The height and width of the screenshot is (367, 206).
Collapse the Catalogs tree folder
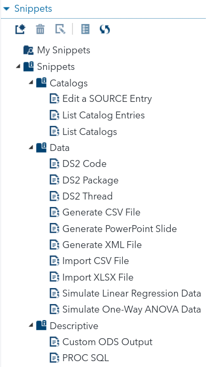[x=31, y=83]
